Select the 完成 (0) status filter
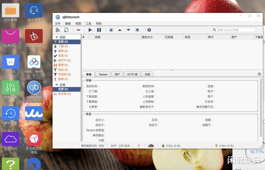The image size is (265, 170). 67,56
